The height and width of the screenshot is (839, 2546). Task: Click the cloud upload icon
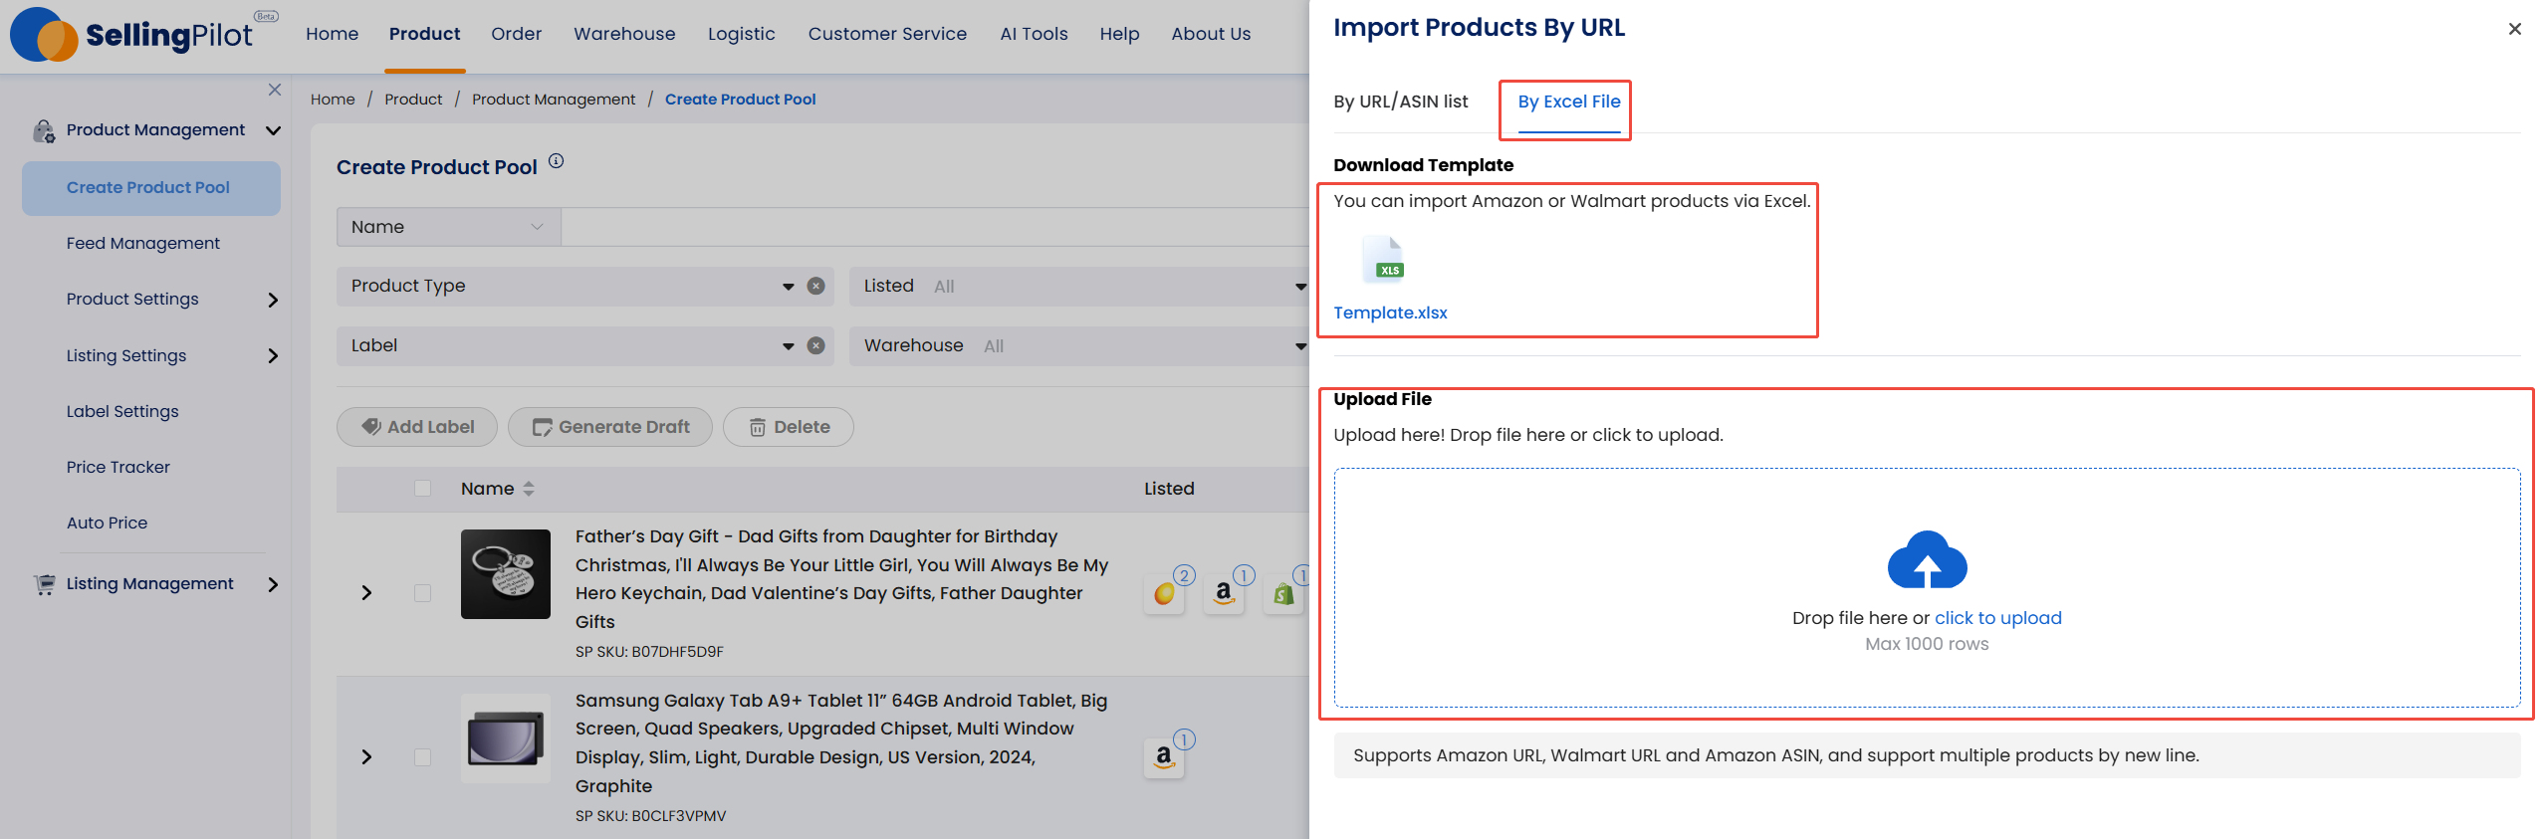click(x=1926, y=560)
